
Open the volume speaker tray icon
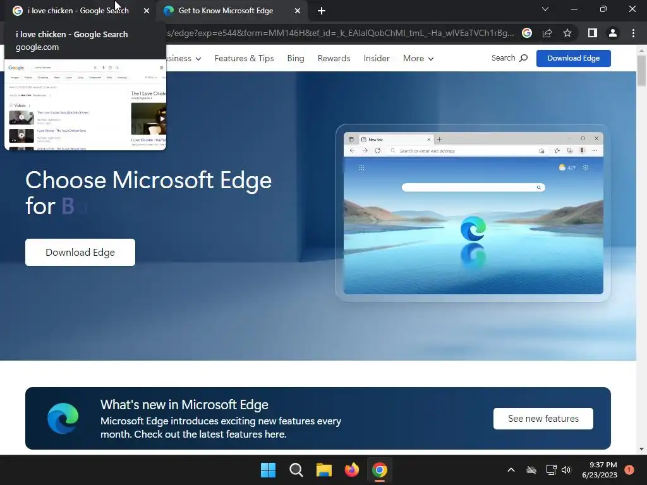566,470
